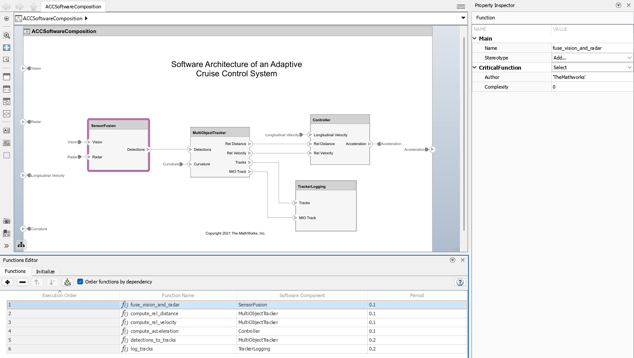The width and height of the screenshot is (634, 358).
Task: Click the generate code stacked-layers icon
Action: tap(67, 282)
